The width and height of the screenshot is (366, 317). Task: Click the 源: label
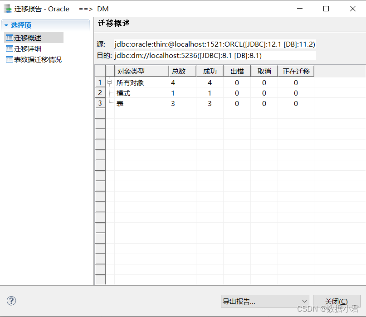click(x=101, y=44)
